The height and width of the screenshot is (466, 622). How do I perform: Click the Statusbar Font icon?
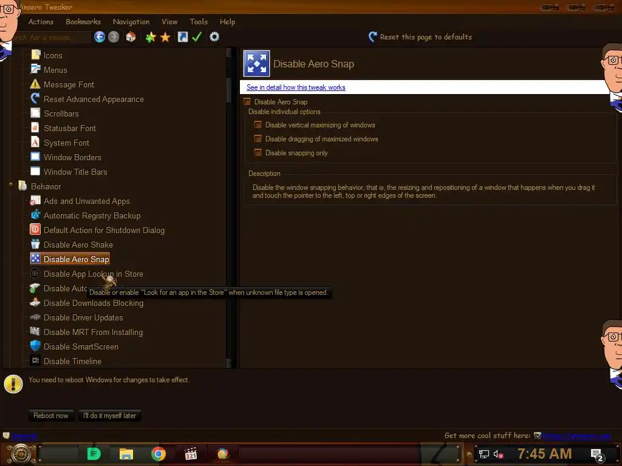pyautogui.click(x=35, y=127)
